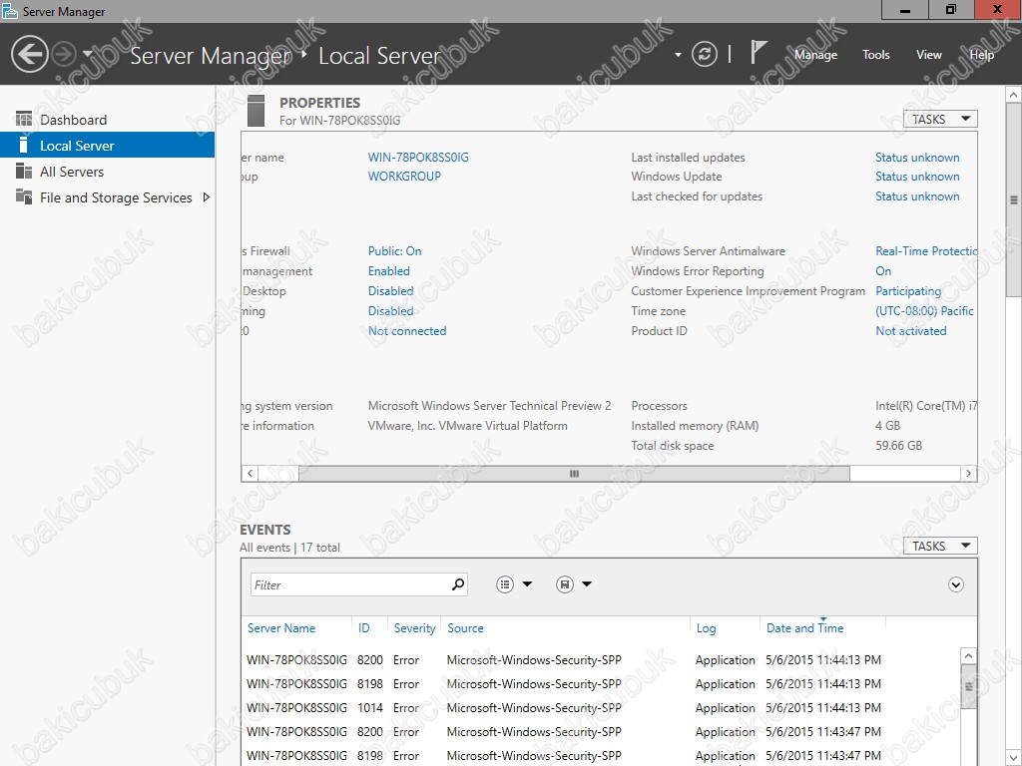The image size is (1022, 766).
Task: Click Last installed updates Status unknown
Action: pyautogui.click(x=917, y=157)
